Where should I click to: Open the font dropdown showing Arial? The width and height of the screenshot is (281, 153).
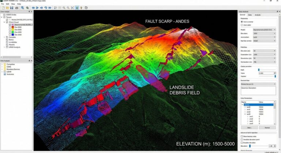(264, 41)
